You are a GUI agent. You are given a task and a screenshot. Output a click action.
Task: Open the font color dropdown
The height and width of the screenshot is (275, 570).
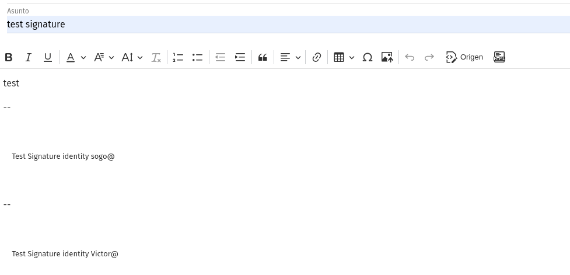[75, 57]
